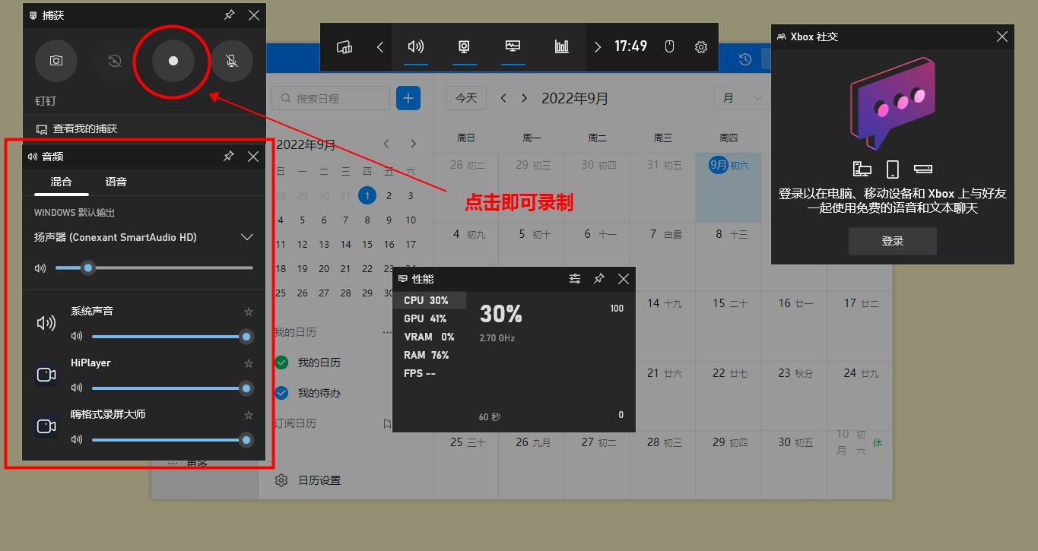The image size is (1038, 551).
Task: Click the icon beside 订阅日历
Action: pos(387,423)
